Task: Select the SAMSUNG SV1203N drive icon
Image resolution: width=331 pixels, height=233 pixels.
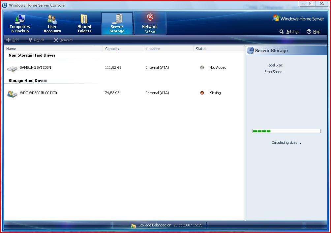Action: click(12, 68)
